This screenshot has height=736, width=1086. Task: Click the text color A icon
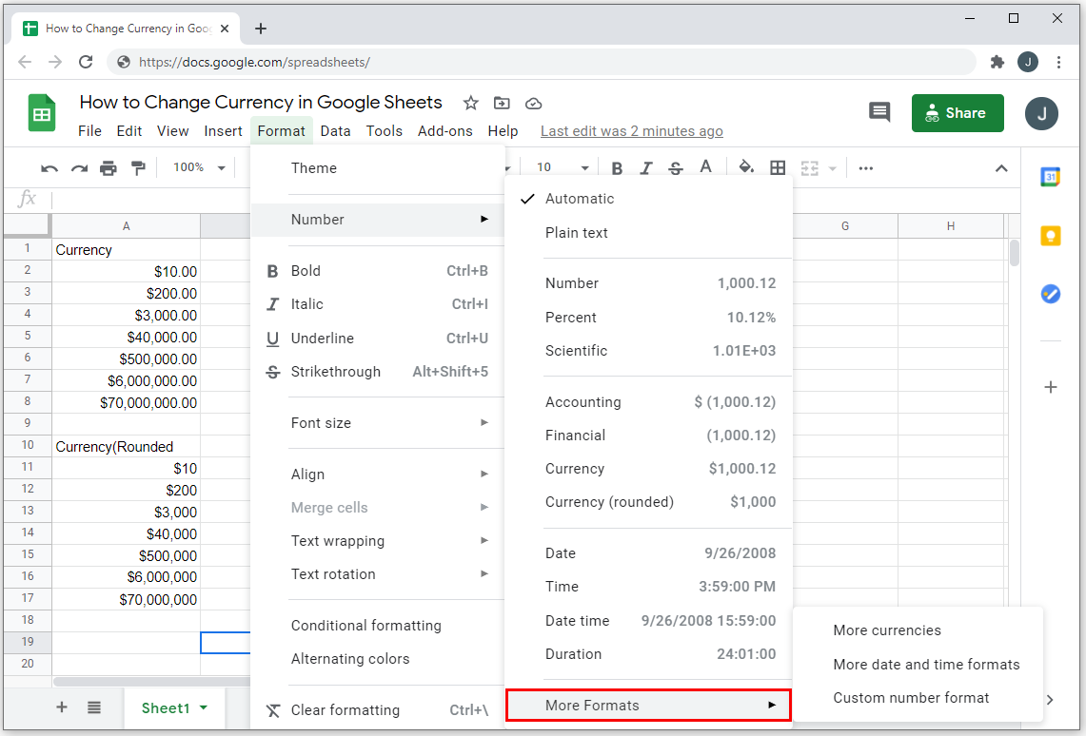[706, 166]
